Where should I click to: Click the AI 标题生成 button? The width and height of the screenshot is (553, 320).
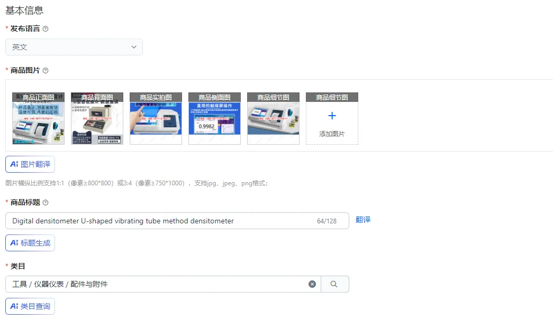(x=30, y=243)
